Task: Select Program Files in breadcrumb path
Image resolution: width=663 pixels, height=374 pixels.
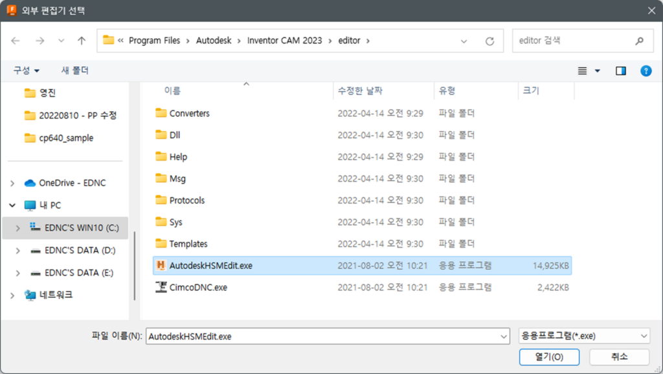Action: [154, 41]
